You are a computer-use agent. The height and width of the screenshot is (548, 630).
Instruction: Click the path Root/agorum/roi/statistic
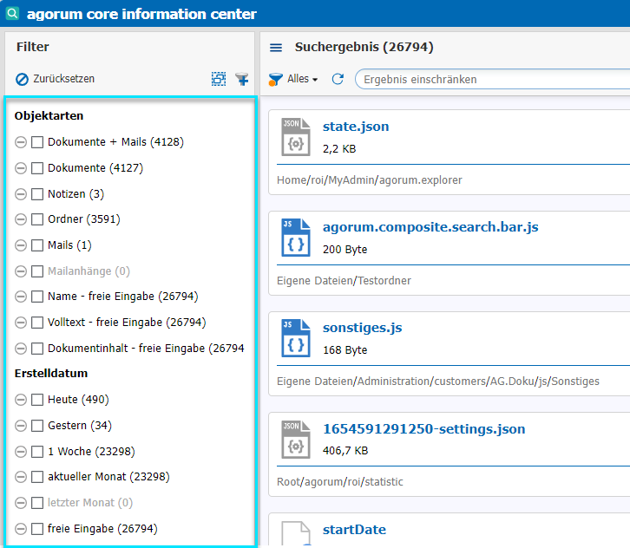[339, 482]
